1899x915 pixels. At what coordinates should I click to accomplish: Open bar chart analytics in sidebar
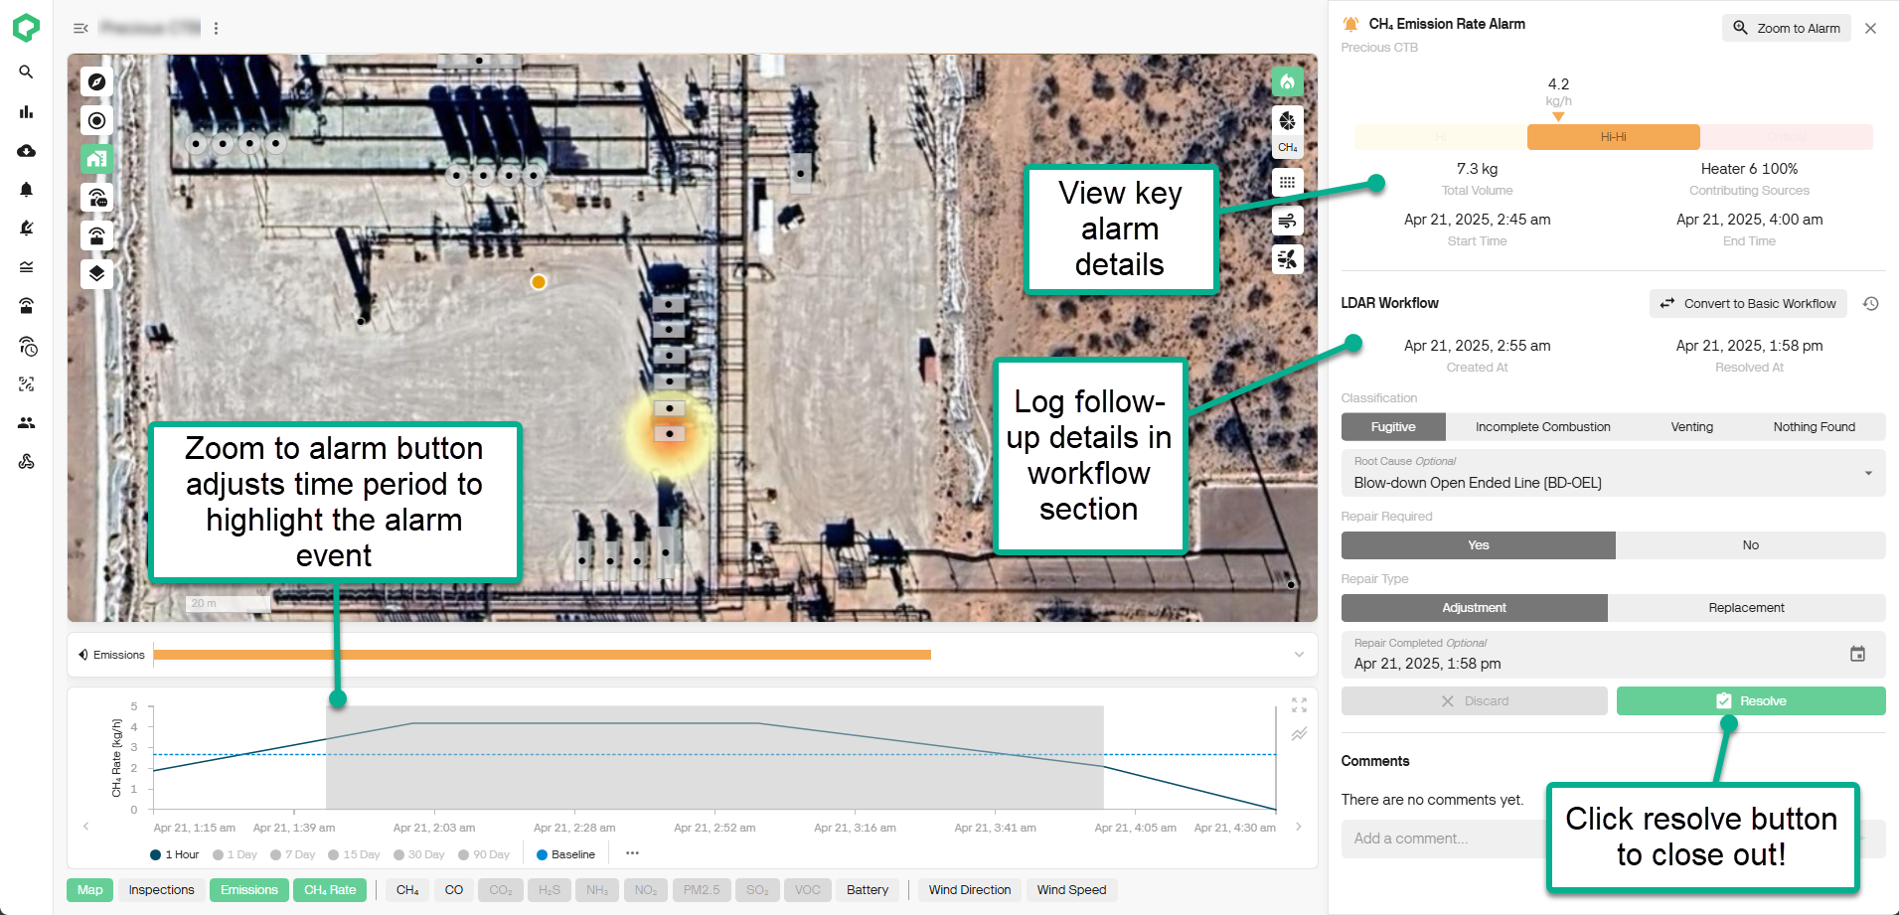(27, 111)
